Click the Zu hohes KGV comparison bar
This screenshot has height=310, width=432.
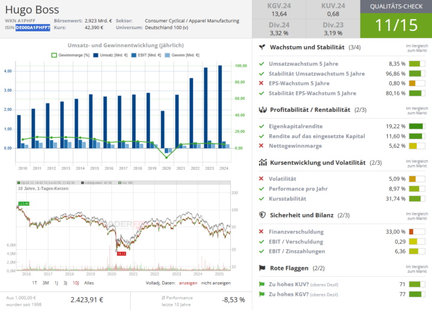(x=417, y=294)
